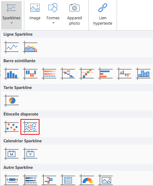Select the line sparkline icon
The image size is (153, 186).
(11, 47)
